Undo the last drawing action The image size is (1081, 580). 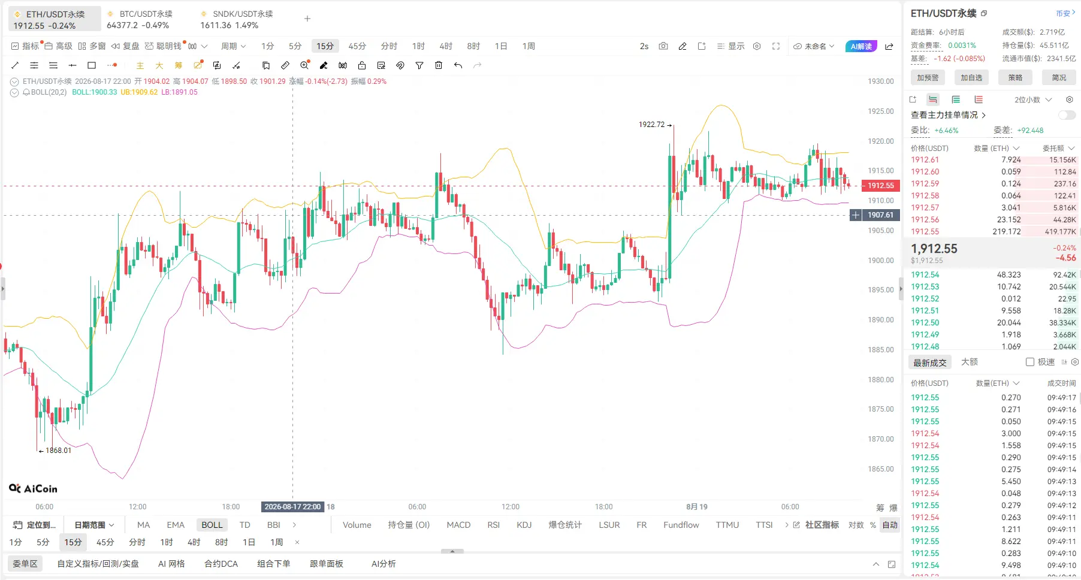point(458,65)
